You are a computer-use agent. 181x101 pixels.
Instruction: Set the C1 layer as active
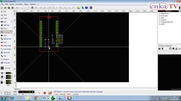[20, 94]
